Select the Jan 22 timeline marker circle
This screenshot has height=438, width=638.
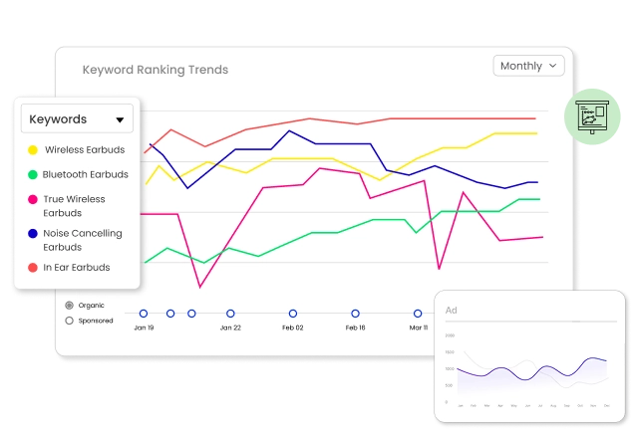click(x=230, y=314)
